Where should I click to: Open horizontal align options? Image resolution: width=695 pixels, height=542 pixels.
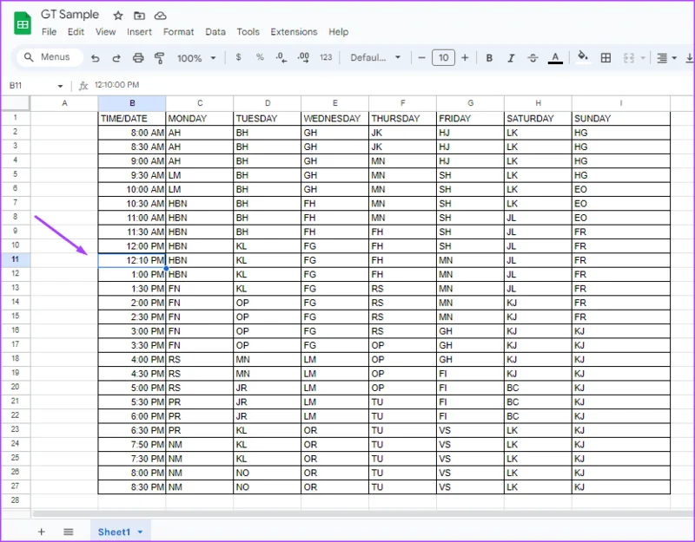[666, 58]
